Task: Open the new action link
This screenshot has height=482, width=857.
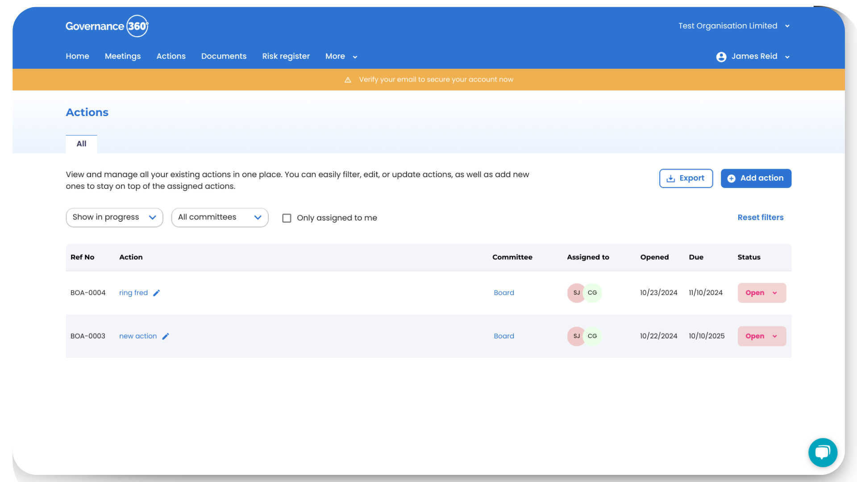Action: (x=138, y=336)
